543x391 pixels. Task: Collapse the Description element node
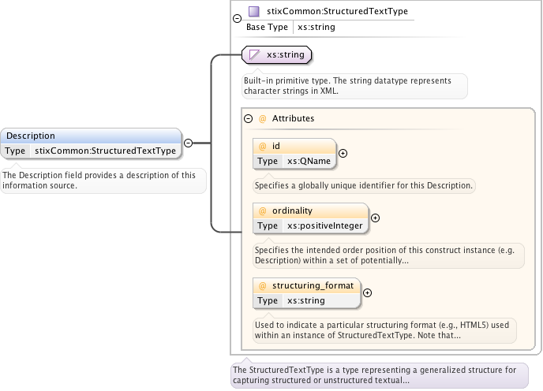(x=188, y=143)
